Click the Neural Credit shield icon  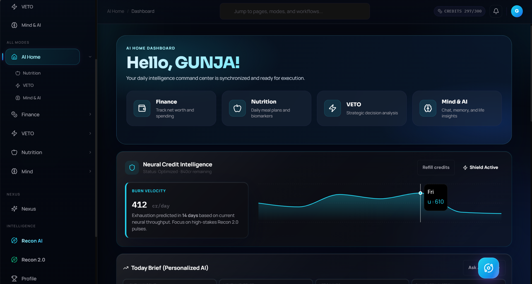coord(132,167)
